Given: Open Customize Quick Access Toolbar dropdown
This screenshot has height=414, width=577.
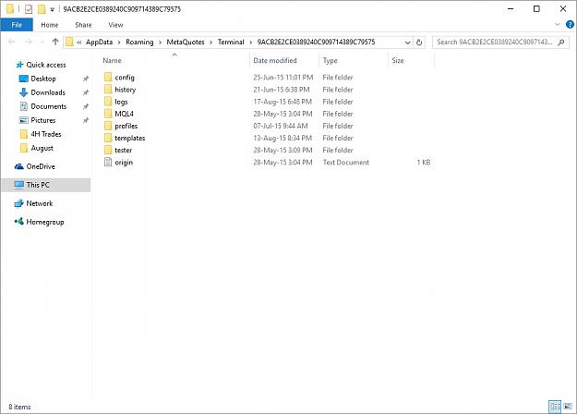Looking at the screenshot, I should click(x=53, y=9).
